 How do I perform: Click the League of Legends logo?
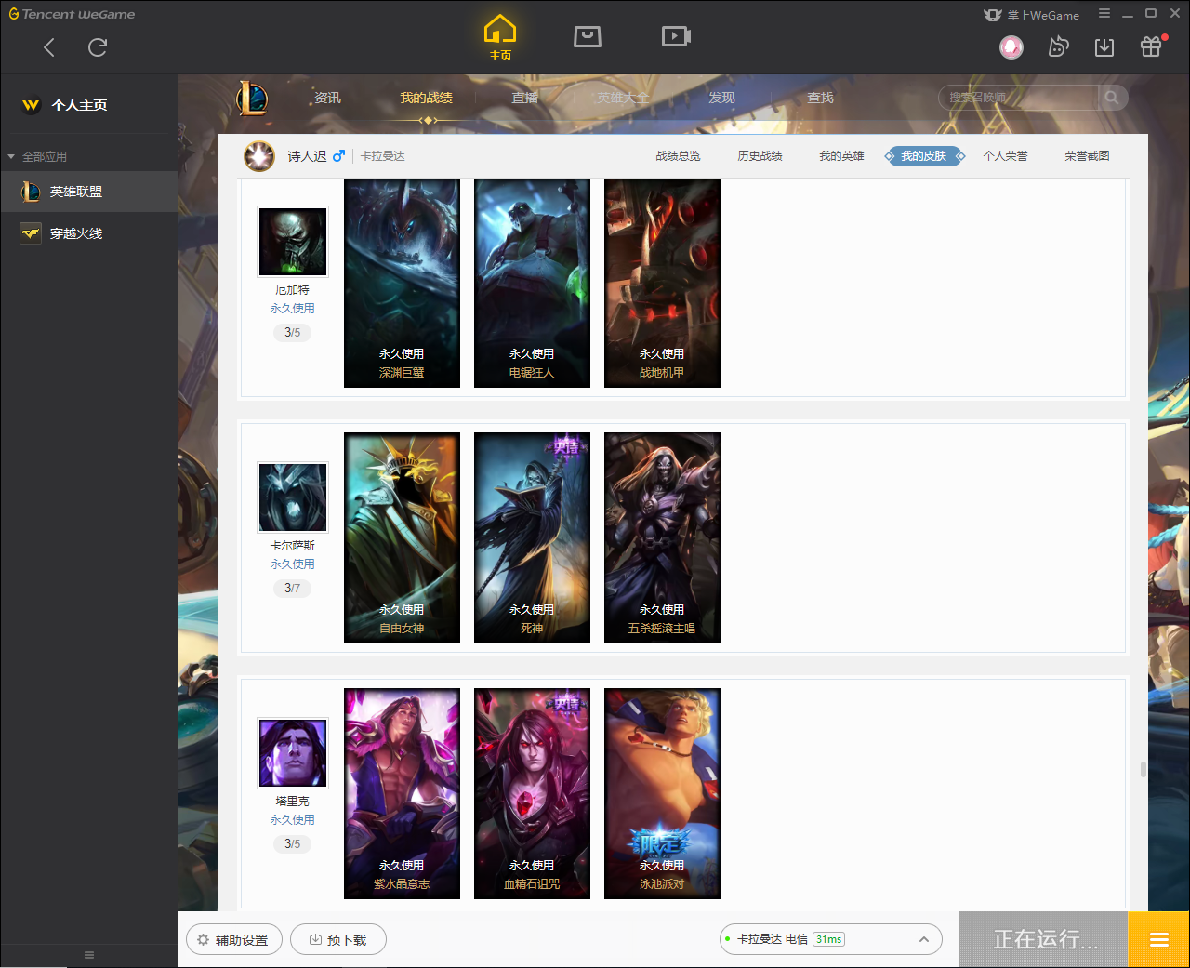[252, 98]
